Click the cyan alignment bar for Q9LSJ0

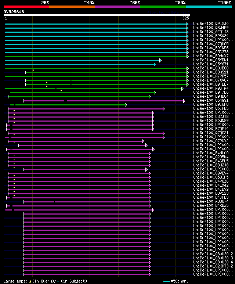click(x=96, y=24)
